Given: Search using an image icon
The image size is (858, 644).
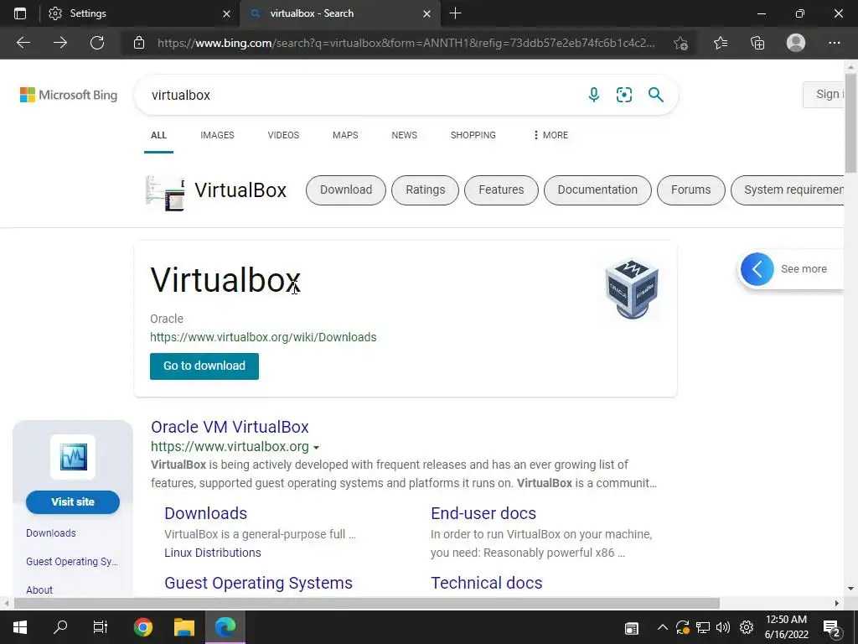Looking at the screenshot, I should click(624, 95).
